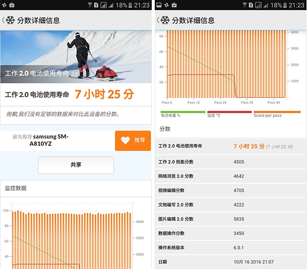Image resolution: width=307 pixels, height=269 pixels.
Task: Select 数据操作分数 row
Action: pos(231,233)
